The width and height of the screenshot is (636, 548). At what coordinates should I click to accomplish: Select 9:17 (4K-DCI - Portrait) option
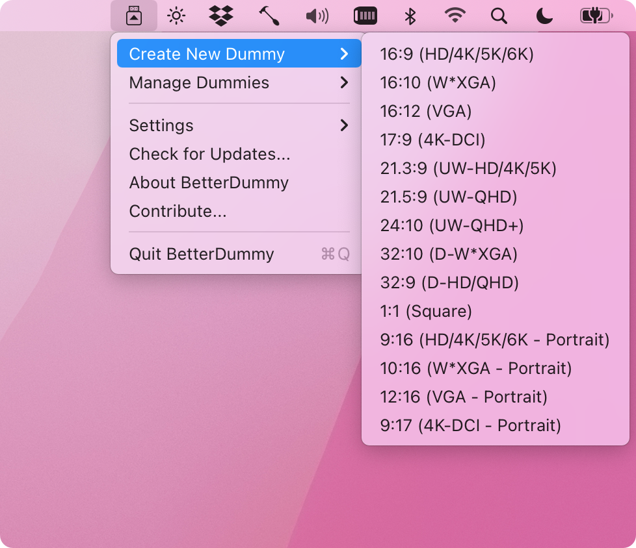495,425
